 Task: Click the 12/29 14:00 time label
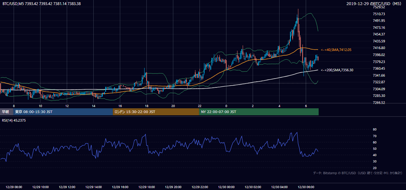click(x=94, y=187)
